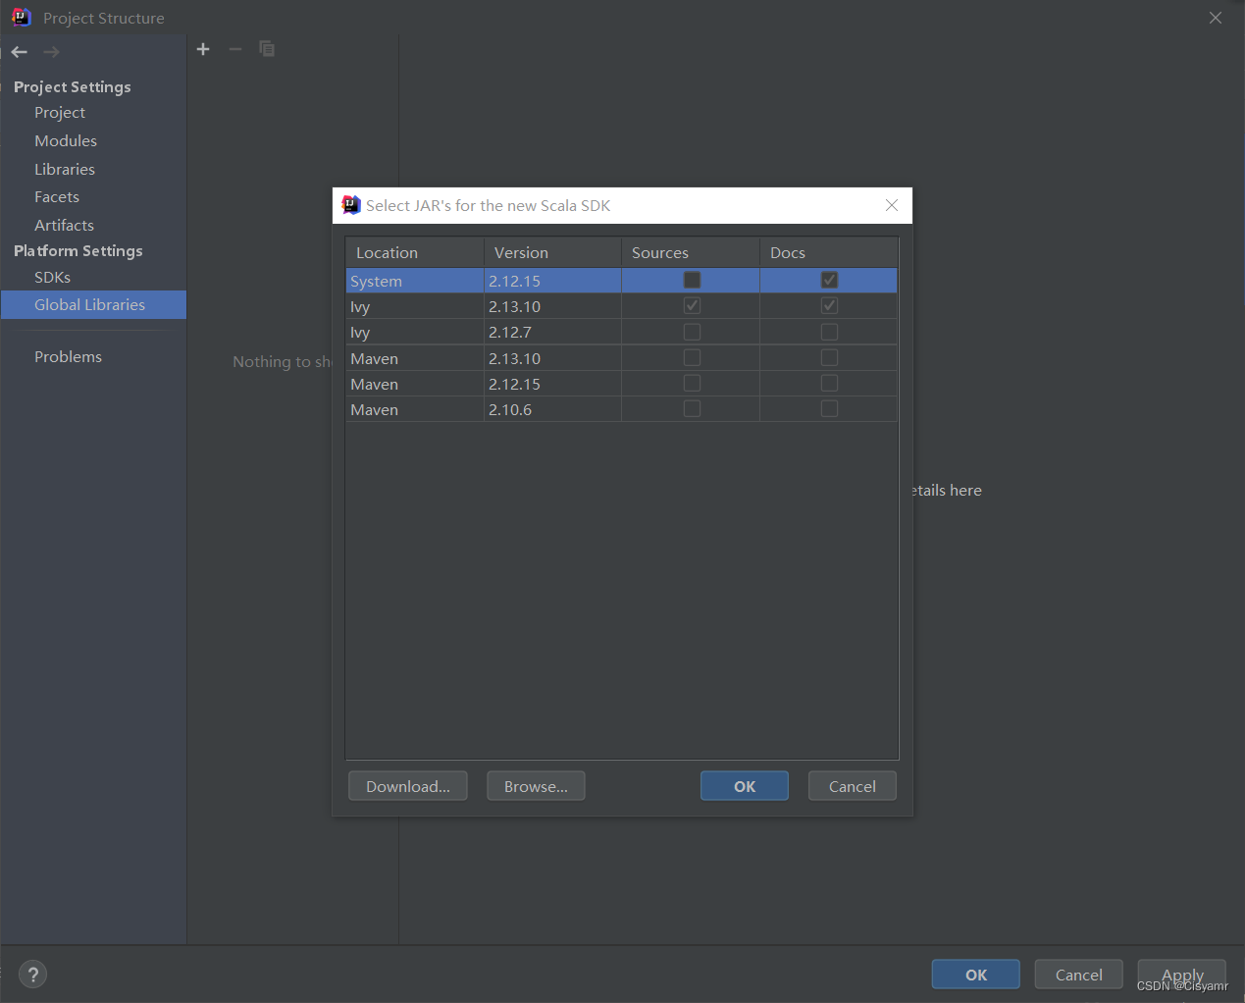Screen dimensions: 1245x1003
Task: Sort by Version column header
Action: [x=552, y=252]
